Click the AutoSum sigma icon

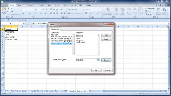point(146,8)
